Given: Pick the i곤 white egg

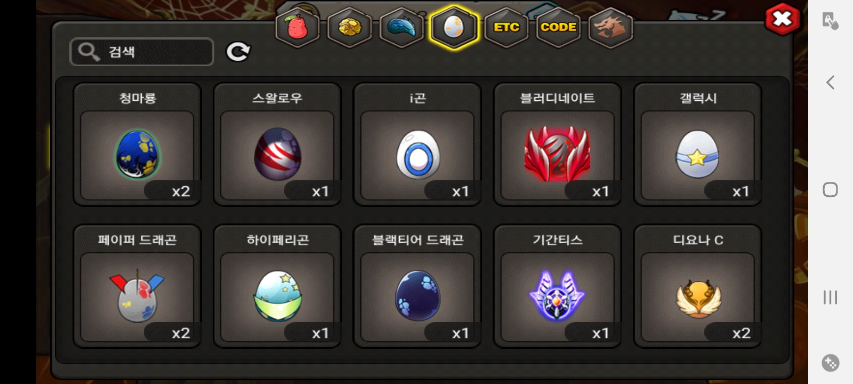Looking at the screenshot, I should [x=417, y=144].
